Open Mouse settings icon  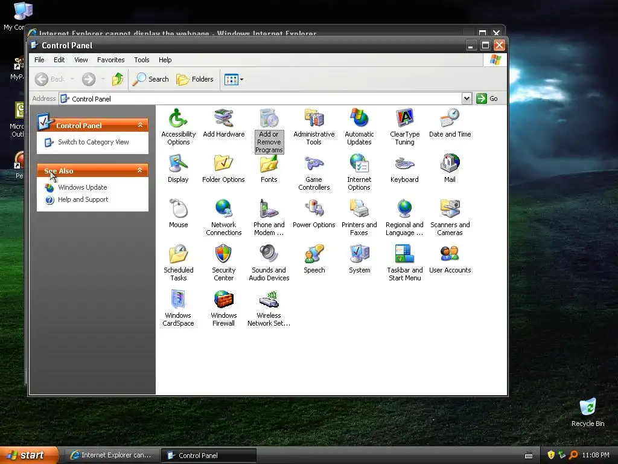(x=178, y=208)
